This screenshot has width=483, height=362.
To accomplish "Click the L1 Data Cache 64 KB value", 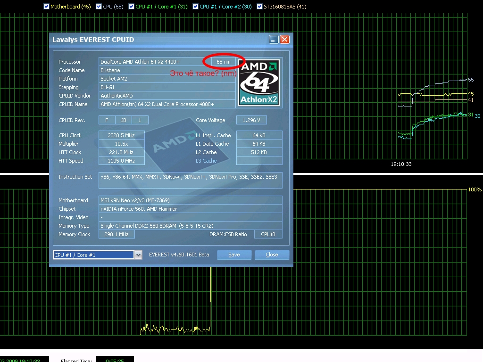I will tap(259, 144).
